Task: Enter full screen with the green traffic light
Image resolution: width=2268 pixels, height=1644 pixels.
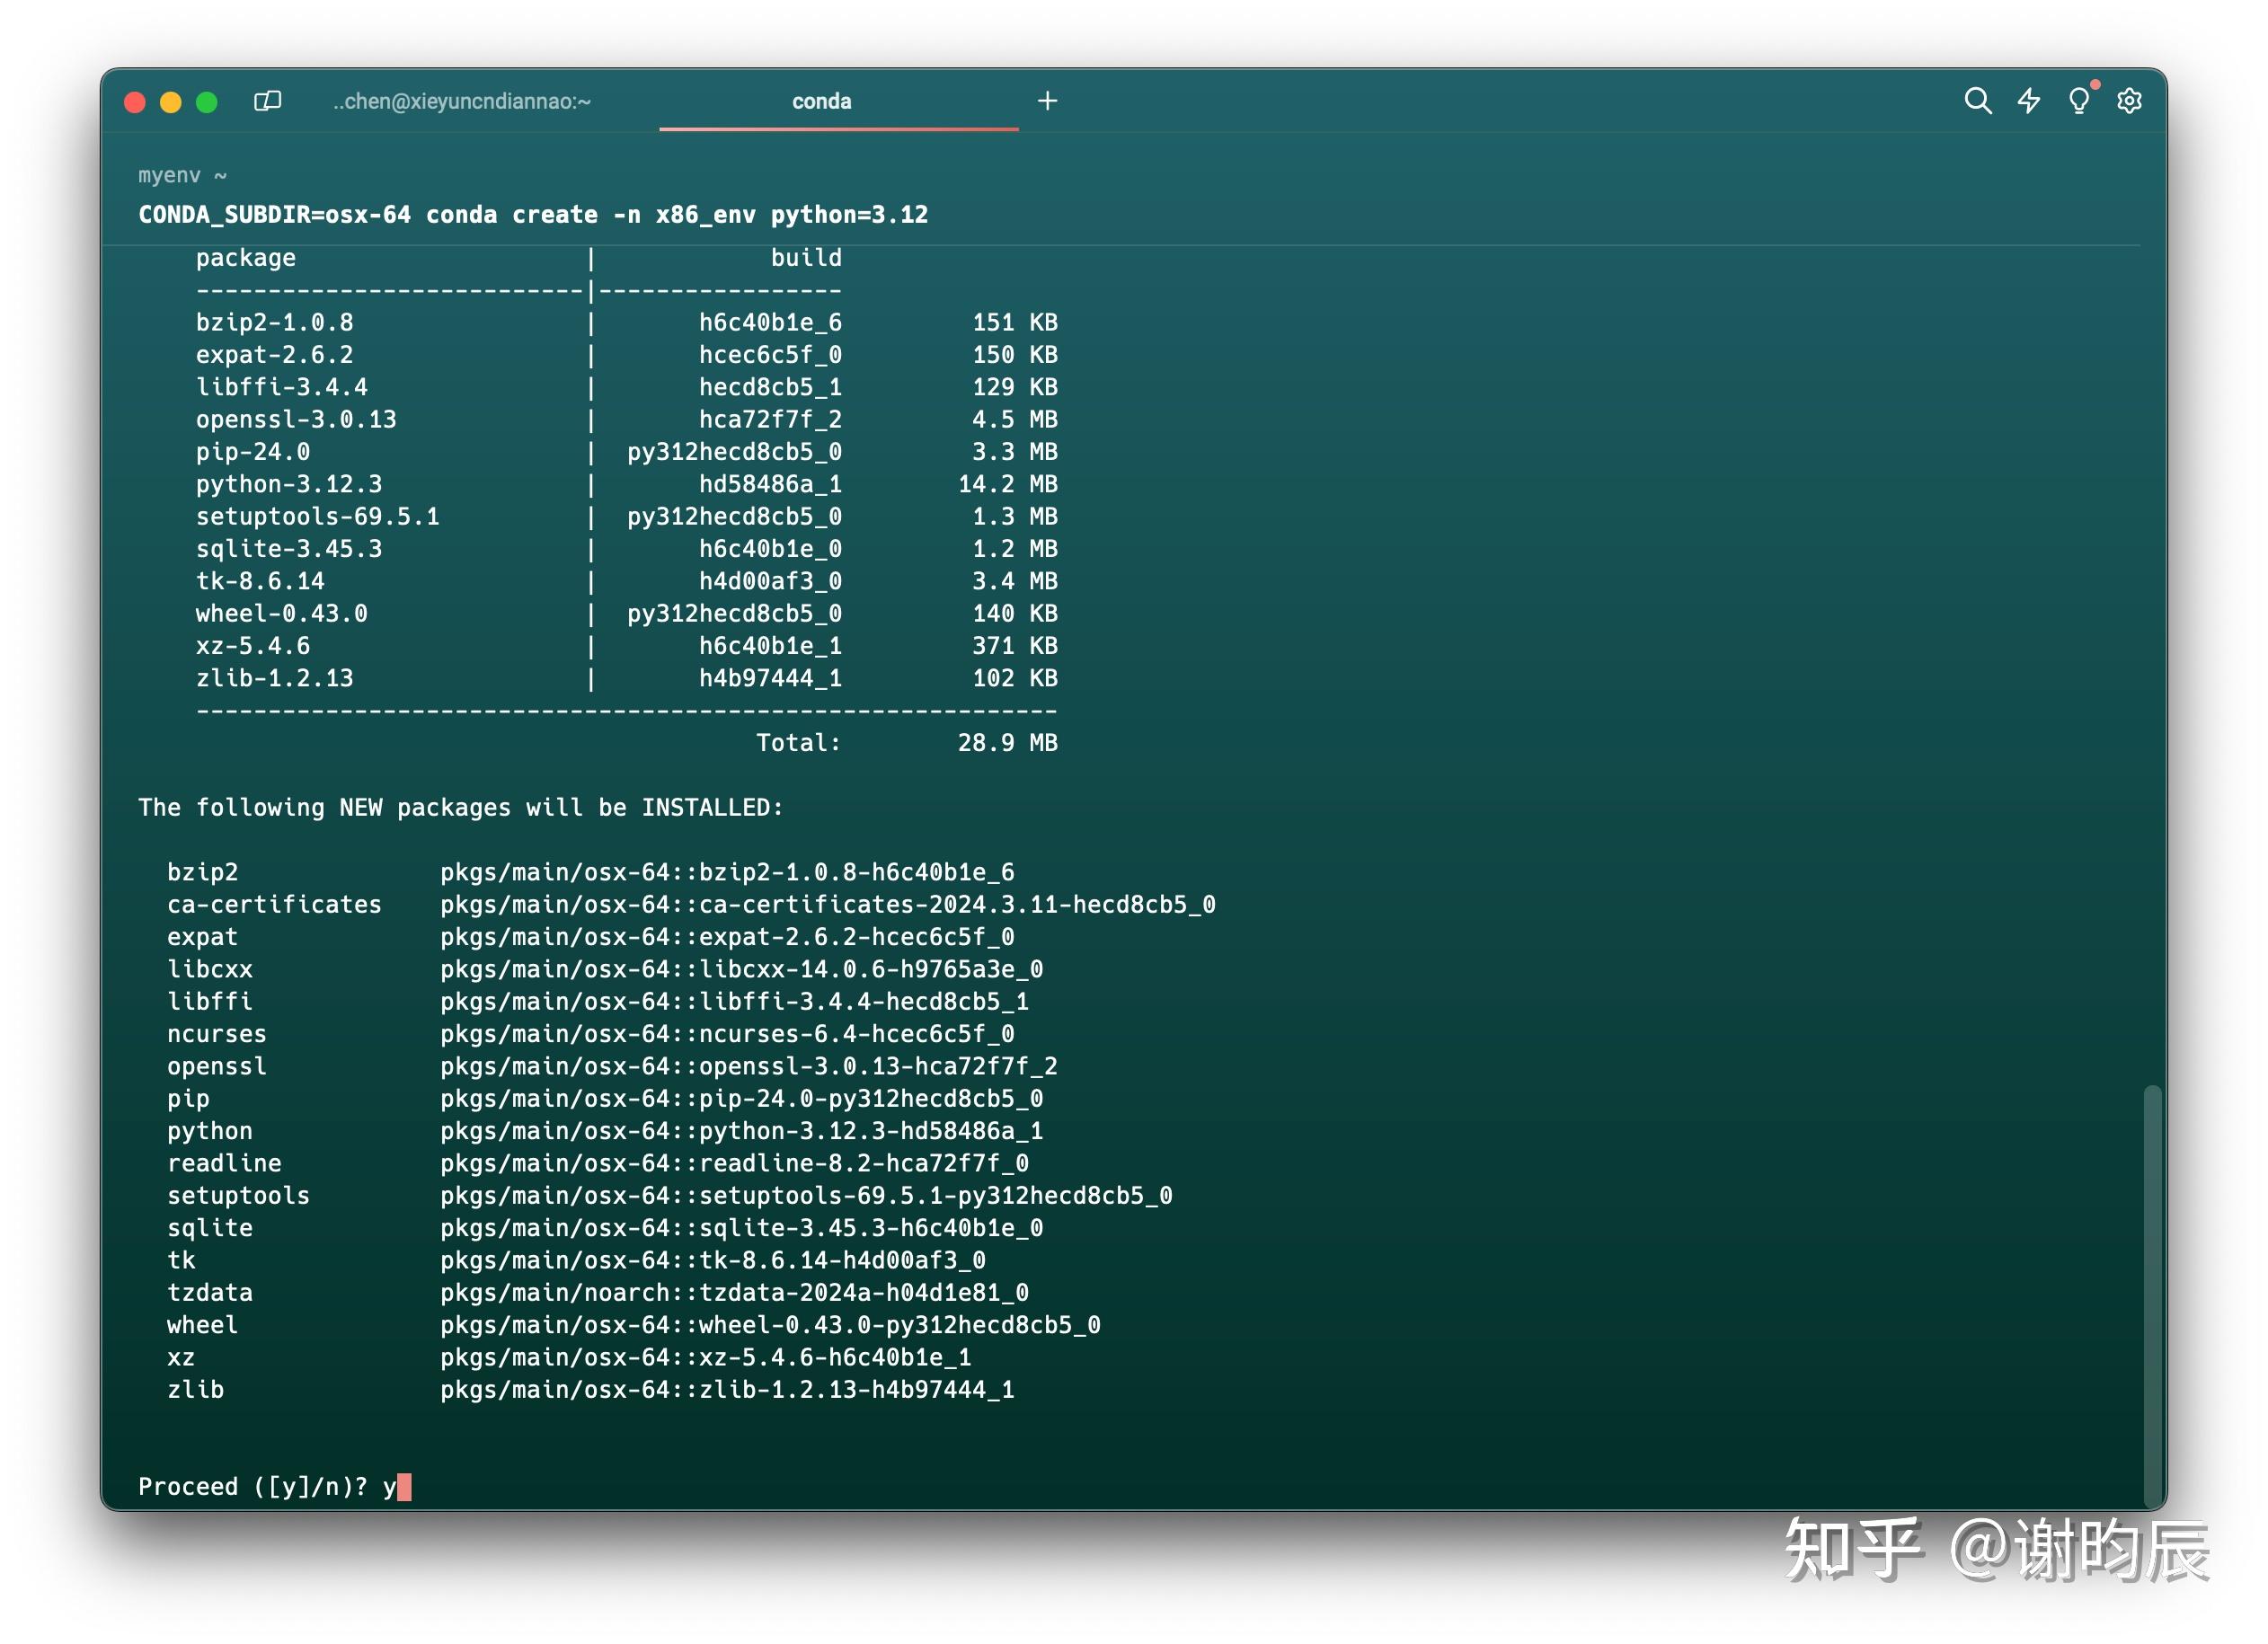Action: point(206,101)
